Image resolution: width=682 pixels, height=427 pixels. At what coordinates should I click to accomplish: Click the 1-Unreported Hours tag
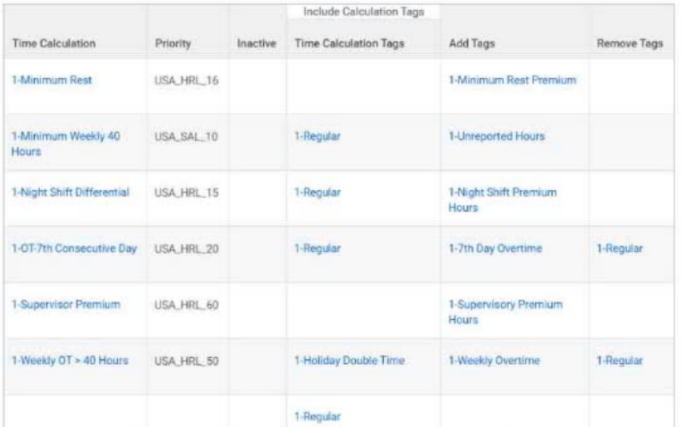tap(496, 136)
